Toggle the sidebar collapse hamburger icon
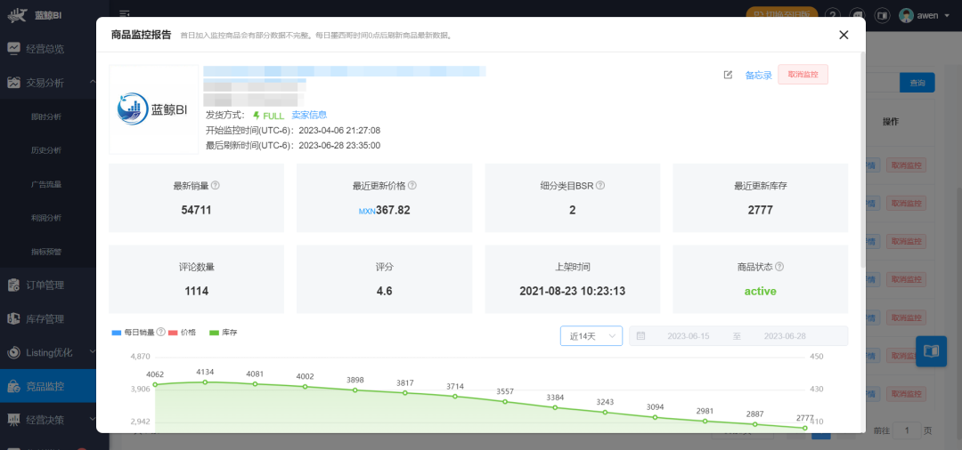962x450 pixels. [125, 13]
